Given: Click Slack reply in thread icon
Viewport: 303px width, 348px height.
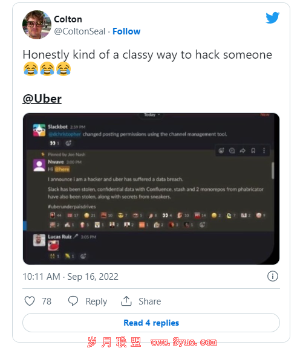Looking at the screenshot, I should pyautogui.click(x=232, y=150).
